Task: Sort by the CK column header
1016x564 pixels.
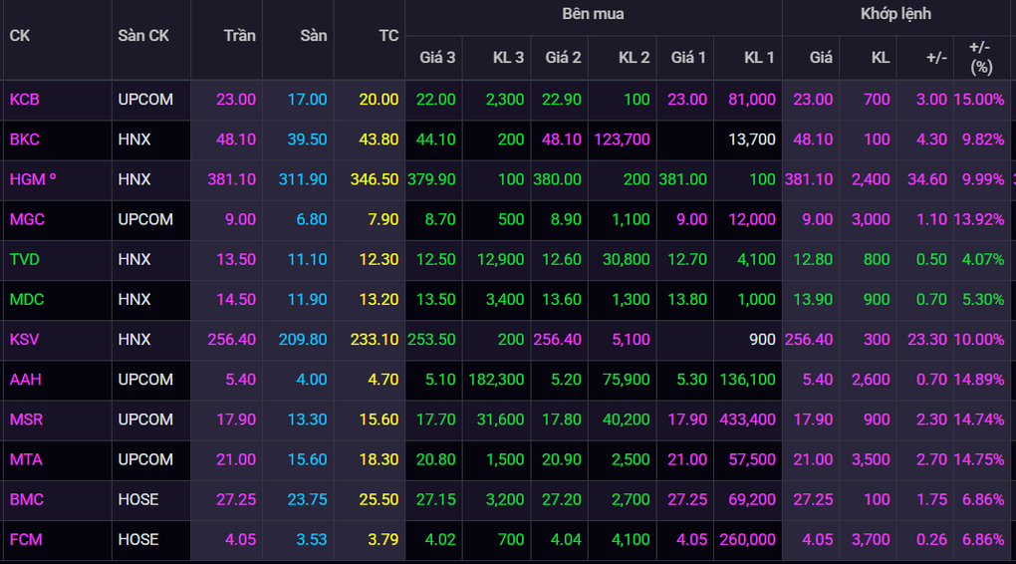Action: (20, 36)
